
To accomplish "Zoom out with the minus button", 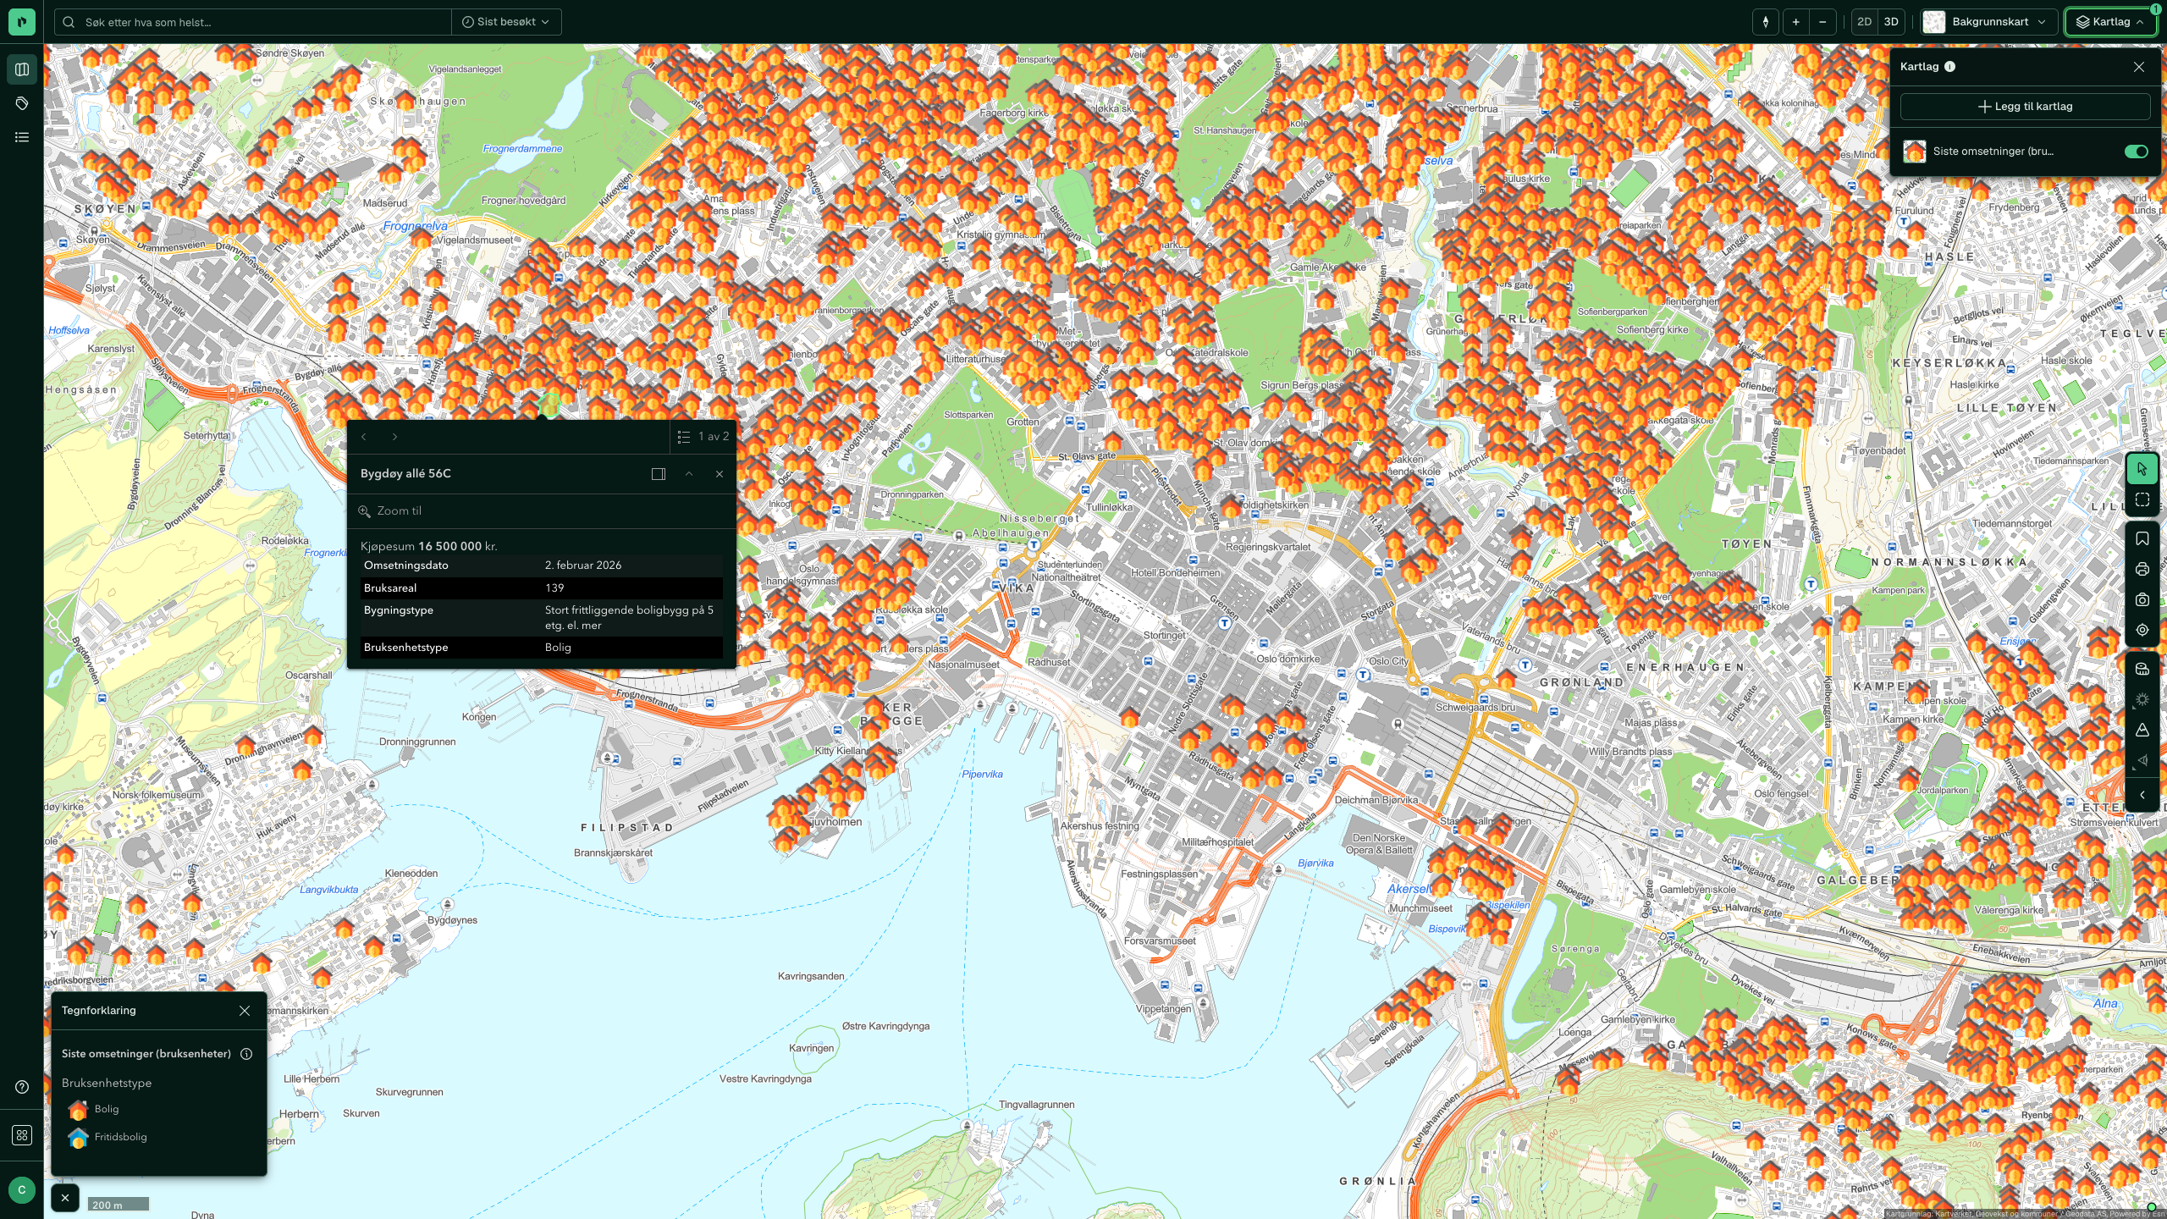I will [x=1822, y=22].
